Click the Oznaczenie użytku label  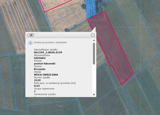[45, 94]
